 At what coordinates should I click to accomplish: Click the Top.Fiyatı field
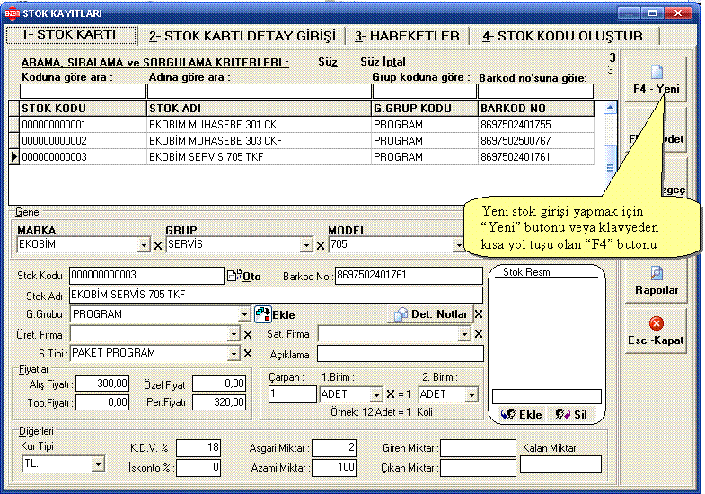click(x=102, y=402)
